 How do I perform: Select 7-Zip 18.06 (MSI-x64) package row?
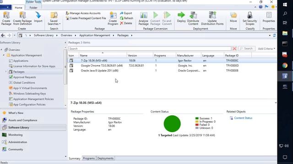[x=172, y=61]
